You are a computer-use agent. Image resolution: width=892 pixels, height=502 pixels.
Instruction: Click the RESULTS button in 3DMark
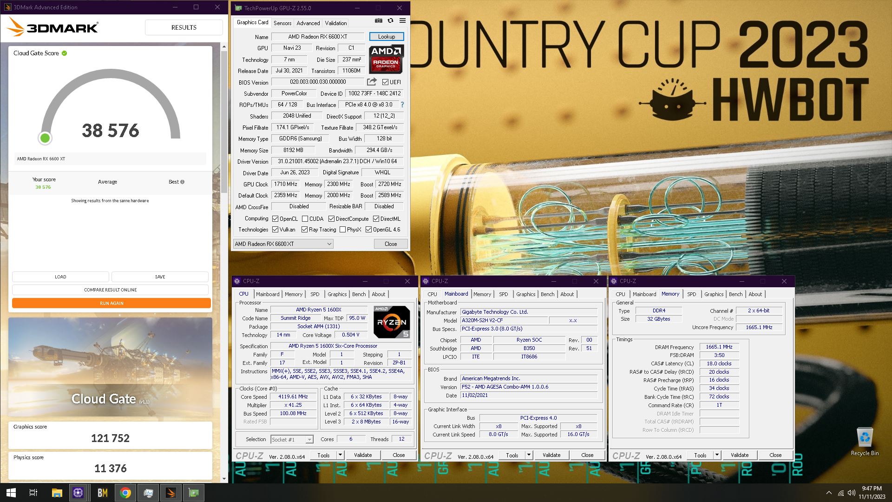(x=184, y=27)
